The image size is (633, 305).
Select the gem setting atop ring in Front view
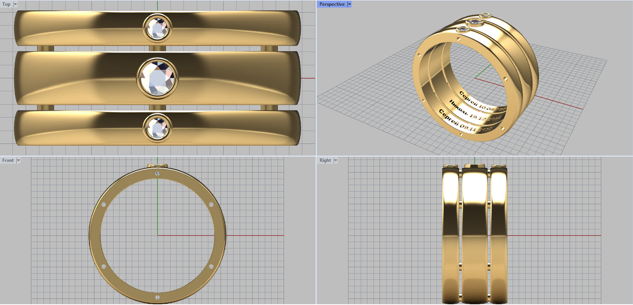point(157,166)
